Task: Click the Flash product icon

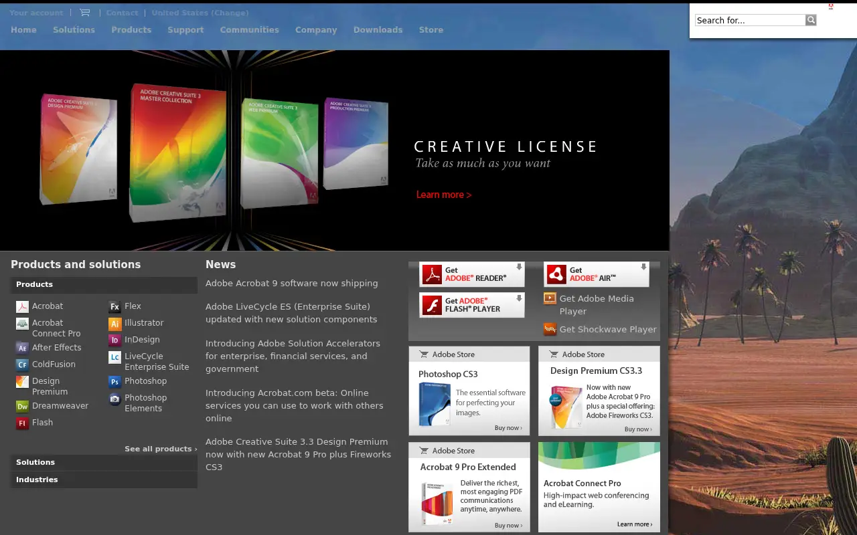Action: [22, 423]
